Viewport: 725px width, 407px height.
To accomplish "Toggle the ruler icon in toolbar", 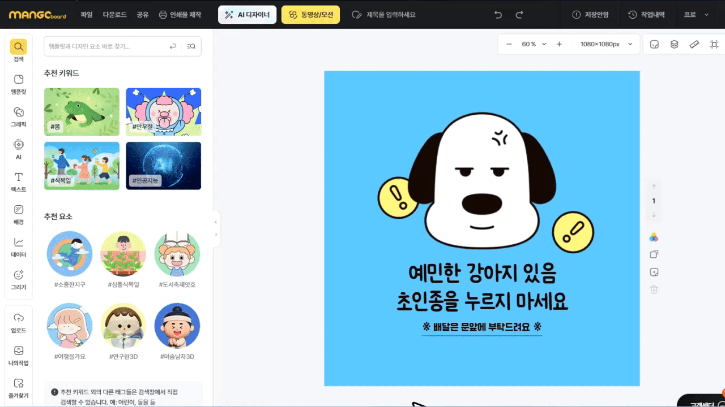I will [x=694, y=44].
